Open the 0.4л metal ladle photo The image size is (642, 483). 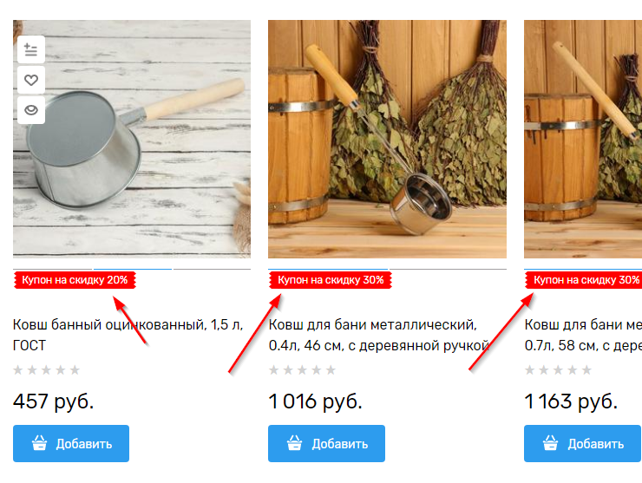point(387,139)
